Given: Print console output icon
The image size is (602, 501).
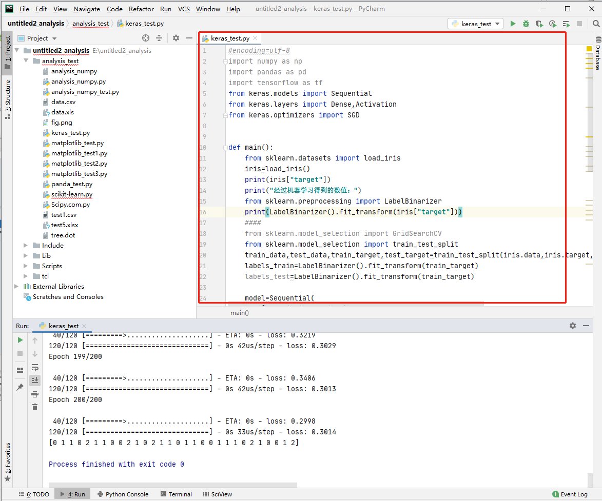Looking at the screenshot, I should pyautogui.click(x=35, y=394).
